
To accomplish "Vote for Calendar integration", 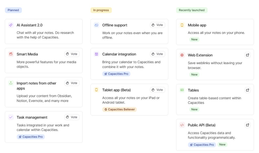I will 157,54.
